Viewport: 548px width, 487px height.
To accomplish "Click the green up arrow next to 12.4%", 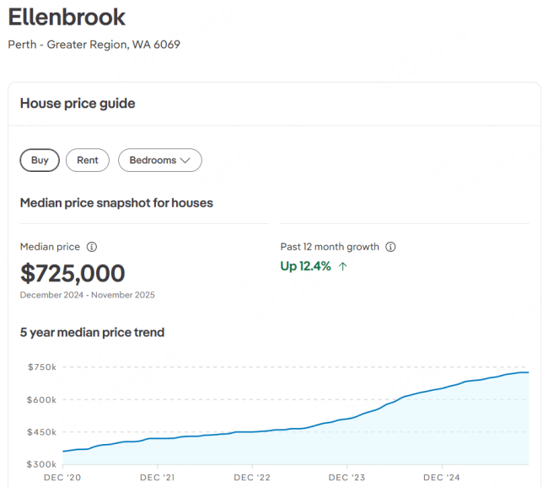I will click(342, 266).
